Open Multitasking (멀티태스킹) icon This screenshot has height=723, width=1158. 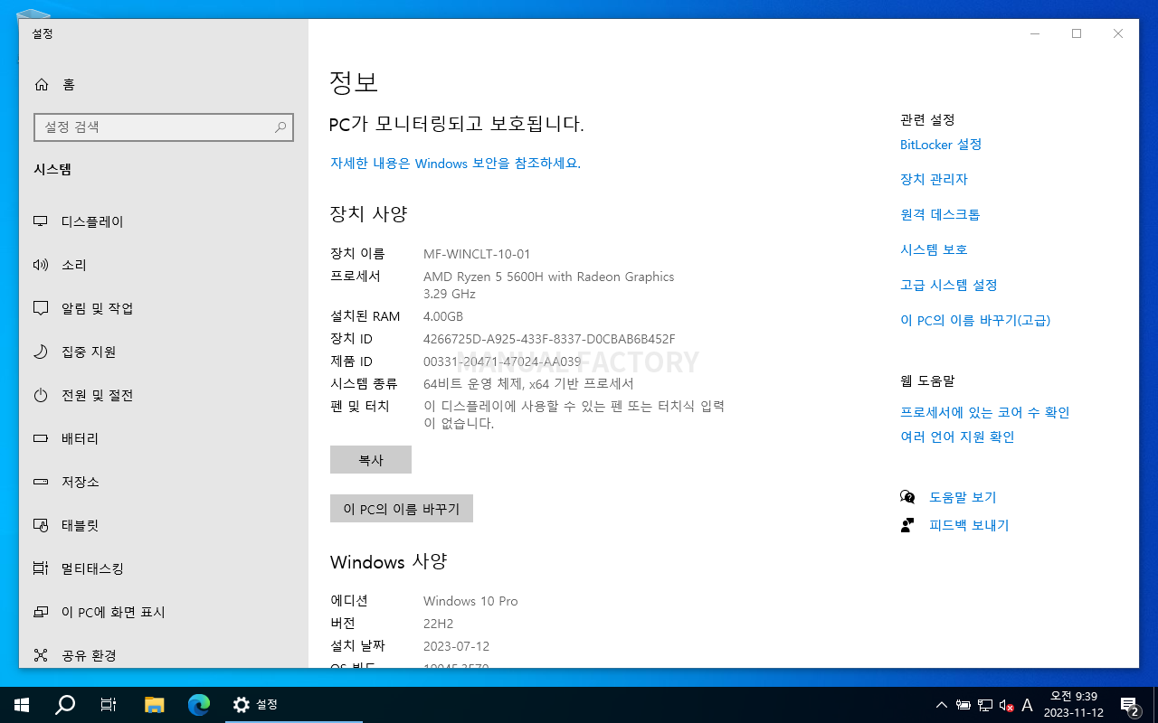(41, 568)
